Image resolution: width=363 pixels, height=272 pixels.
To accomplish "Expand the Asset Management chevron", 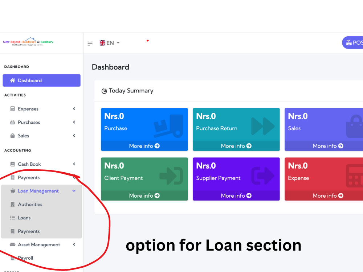I will [x=74, y=244].
